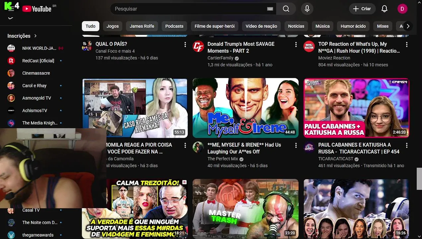This screenshot has height=239, width=422.
Task: Open Carol e Rhay channel avatar
Action: click(11, 86)
